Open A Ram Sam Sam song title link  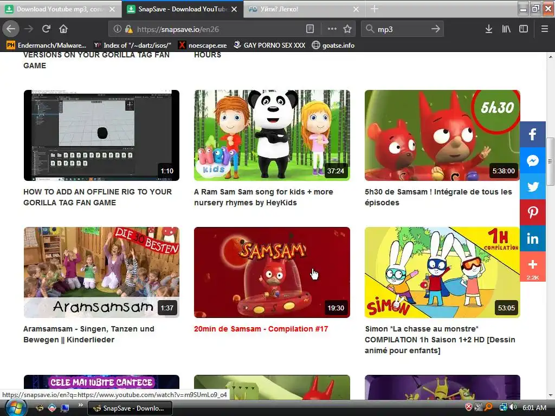click(263, 197)
